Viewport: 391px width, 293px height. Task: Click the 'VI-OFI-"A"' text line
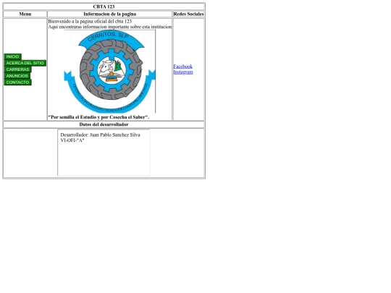(72, 140)
